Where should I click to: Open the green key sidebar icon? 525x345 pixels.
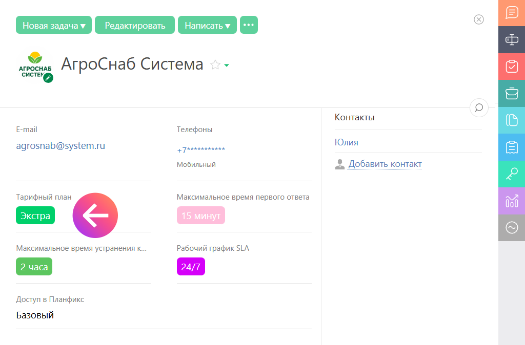click(x=512, y=174)
